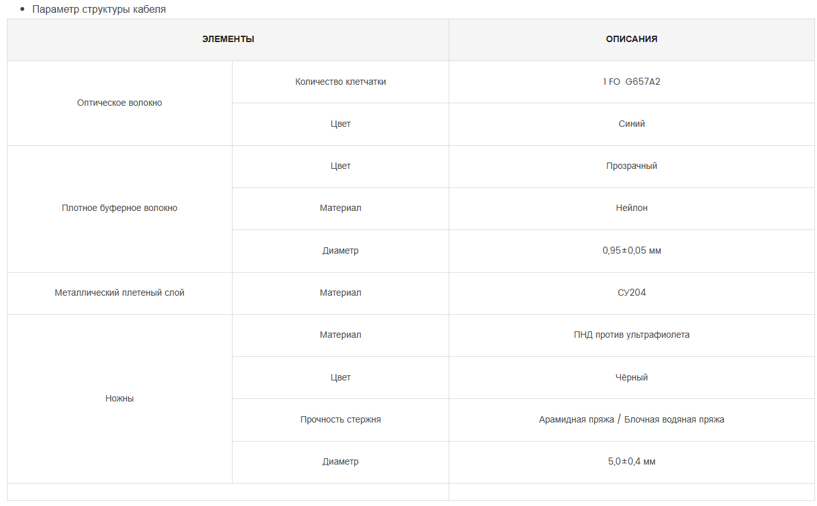This screenshot has height=506, width=817.
Task: Click the ЭЛЕМЕНТЫ column header
Action: 228,40
